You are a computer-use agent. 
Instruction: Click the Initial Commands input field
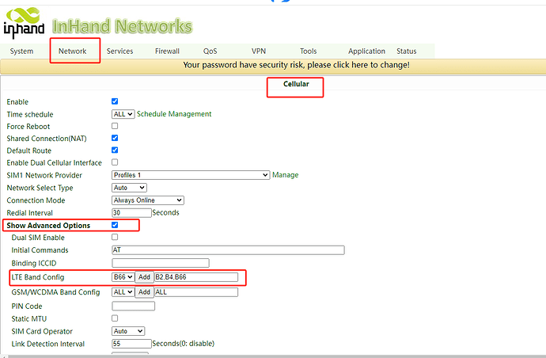tap(228, 250)
